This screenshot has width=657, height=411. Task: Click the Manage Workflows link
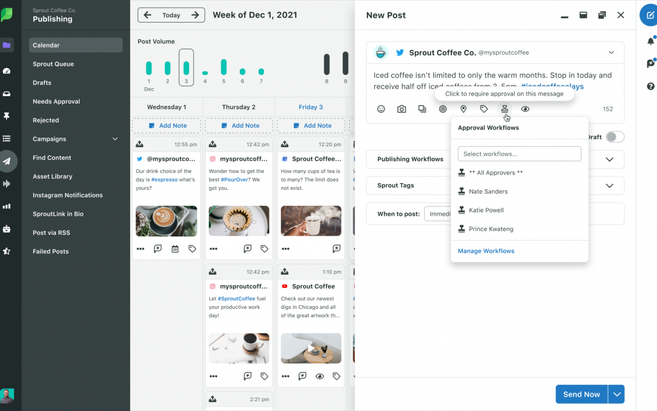486,251
